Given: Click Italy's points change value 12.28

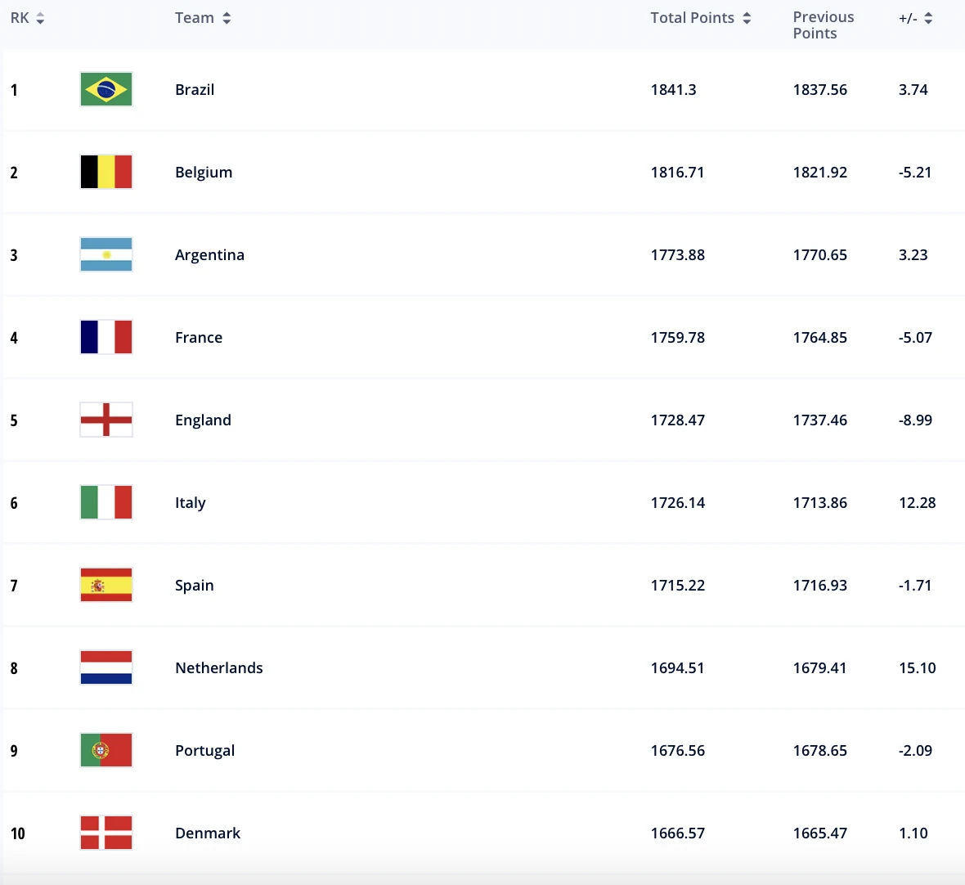Looking at the screenshot, I should (918, 502).
